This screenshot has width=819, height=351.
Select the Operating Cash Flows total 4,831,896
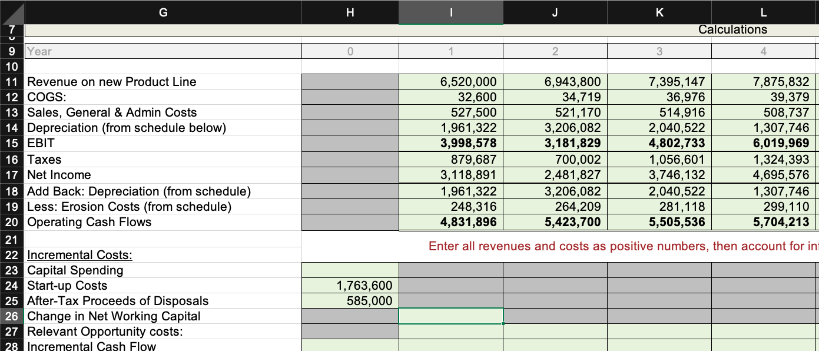450,222
